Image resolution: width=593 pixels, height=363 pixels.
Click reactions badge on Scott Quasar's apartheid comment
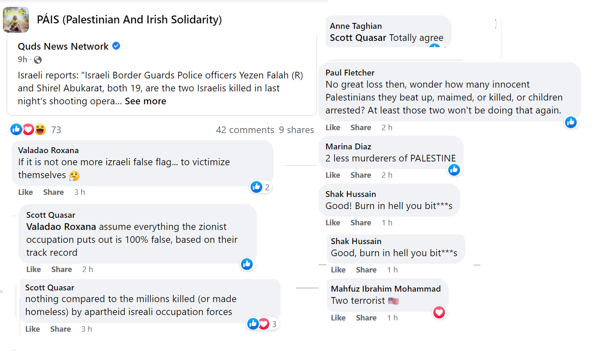(x=262, y=324)
